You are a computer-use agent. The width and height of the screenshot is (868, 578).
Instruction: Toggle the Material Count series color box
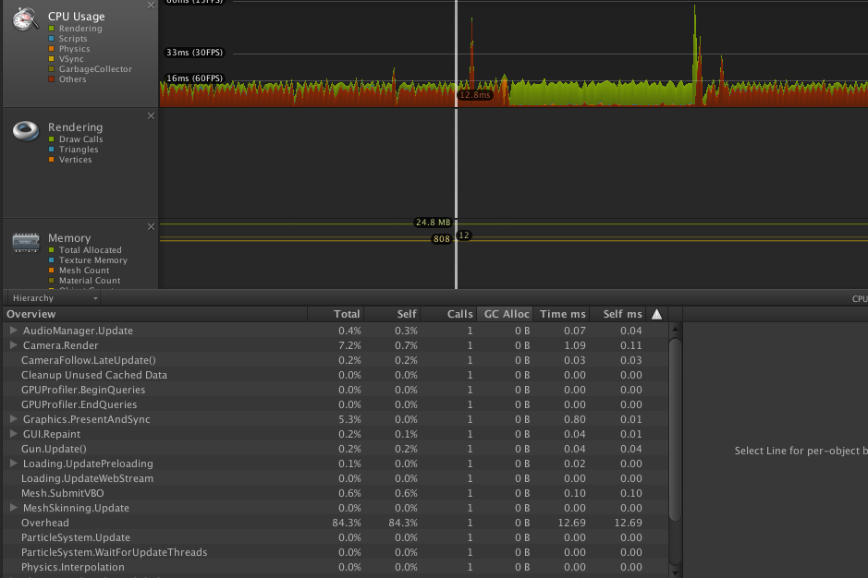52,281
